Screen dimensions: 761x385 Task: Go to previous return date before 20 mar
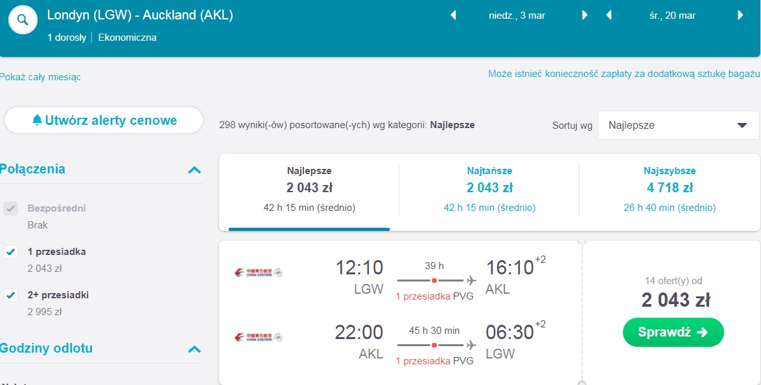[x=609, y=16]
